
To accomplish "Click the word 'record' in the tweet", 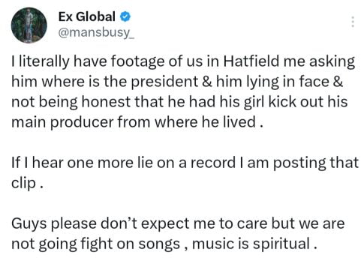I will [x=213, y=163].
